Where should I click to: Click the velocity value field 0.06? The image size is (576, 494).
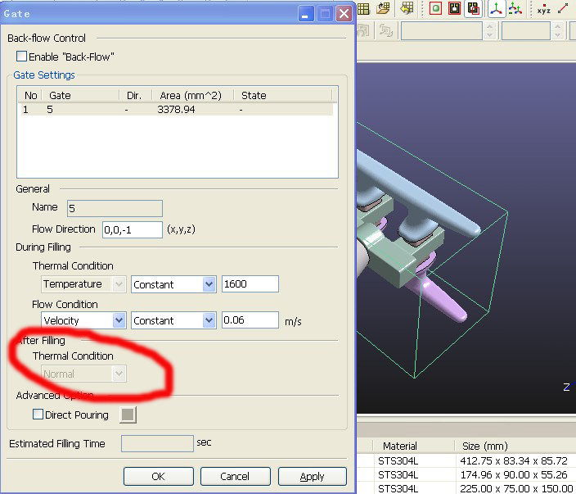(250, 320)
